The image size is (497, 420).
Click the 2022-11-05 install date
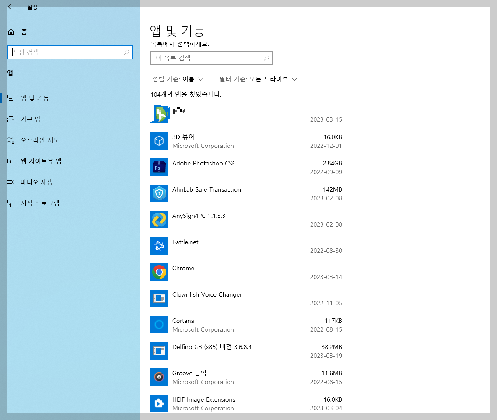[x=326, y=303]
